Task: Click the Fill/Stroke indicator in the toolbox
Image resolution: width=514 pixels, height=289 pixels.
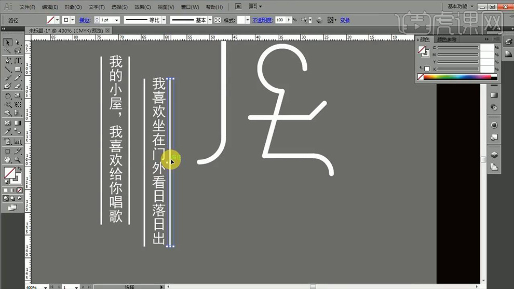Action: pos(11,174)
